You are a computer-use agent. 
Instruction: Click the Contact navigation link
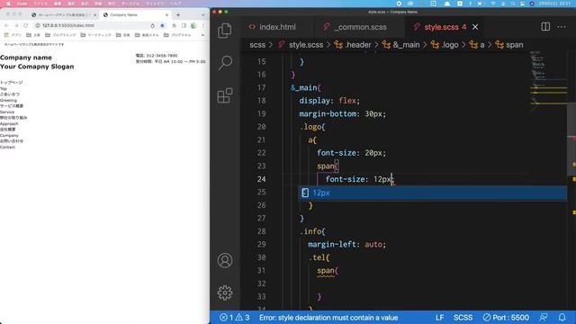click(7, 147)
